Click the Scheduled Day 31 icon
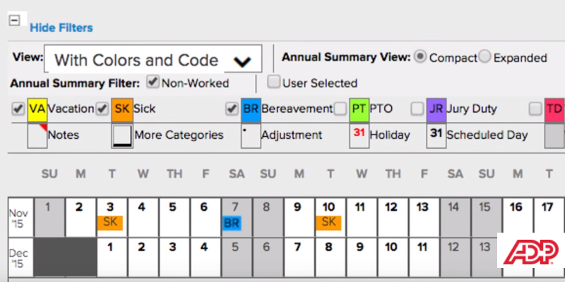565x282 pixels. 436,134
